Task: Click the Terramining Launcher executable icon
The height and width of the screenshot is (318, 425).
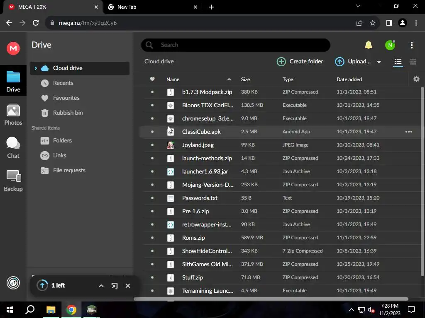Action: (170, 291)
